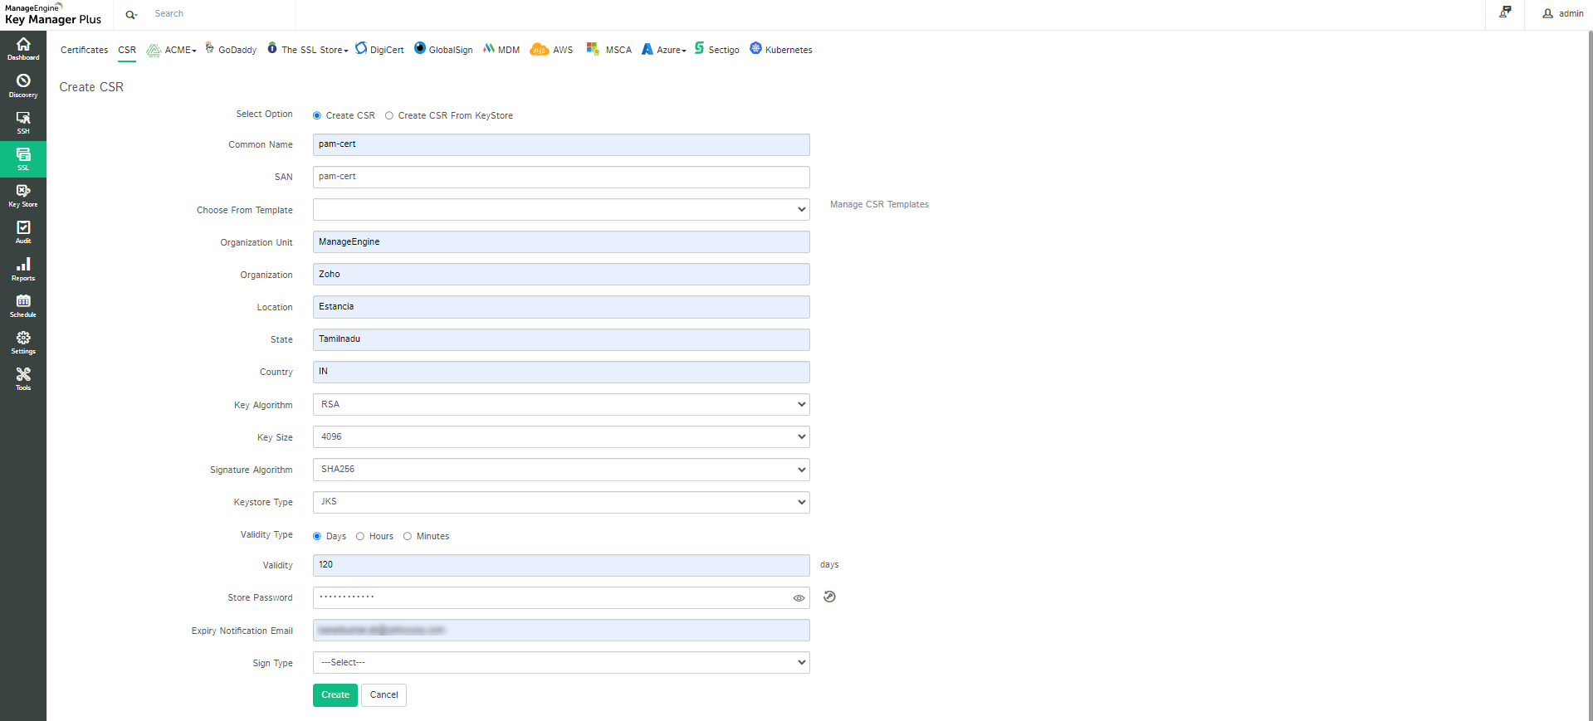
Task: Open the Schedule sidebar icon
Action: [x=23, y=305]
